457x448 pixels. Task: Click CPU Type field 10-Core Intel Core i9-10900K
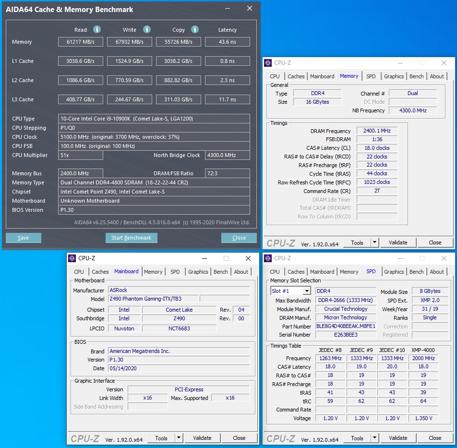154,119
